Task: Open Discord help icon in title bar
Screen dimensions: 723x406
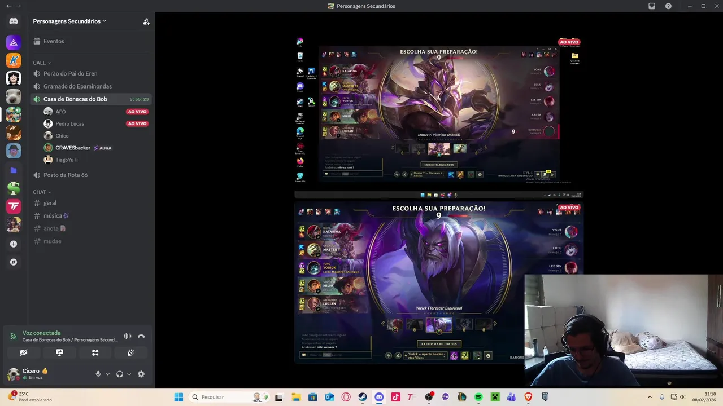Action: (x=668, y=6)
